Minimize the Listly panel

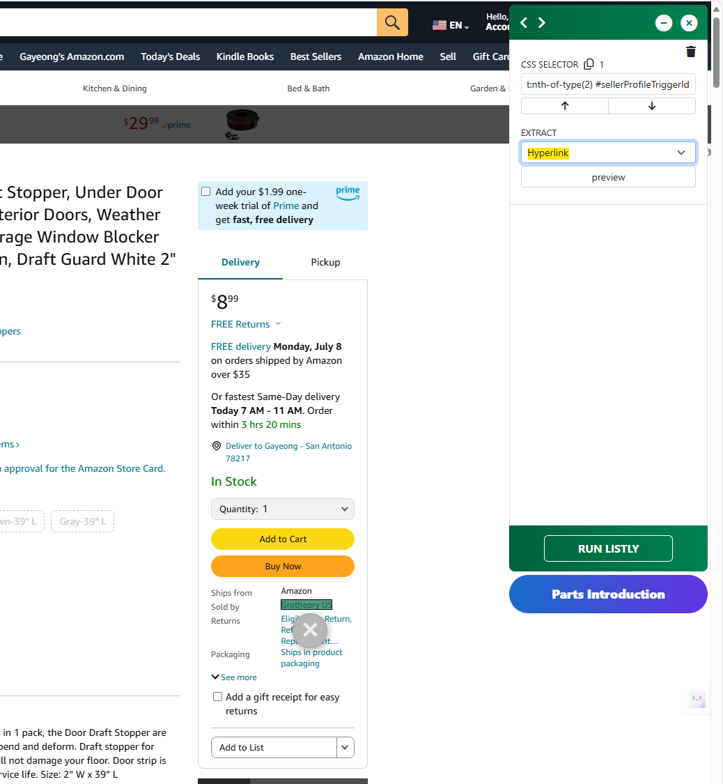664,23
